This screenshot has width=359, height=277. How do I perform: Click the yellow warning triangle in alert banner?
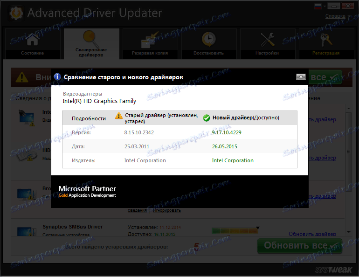(x=22, y=77)
